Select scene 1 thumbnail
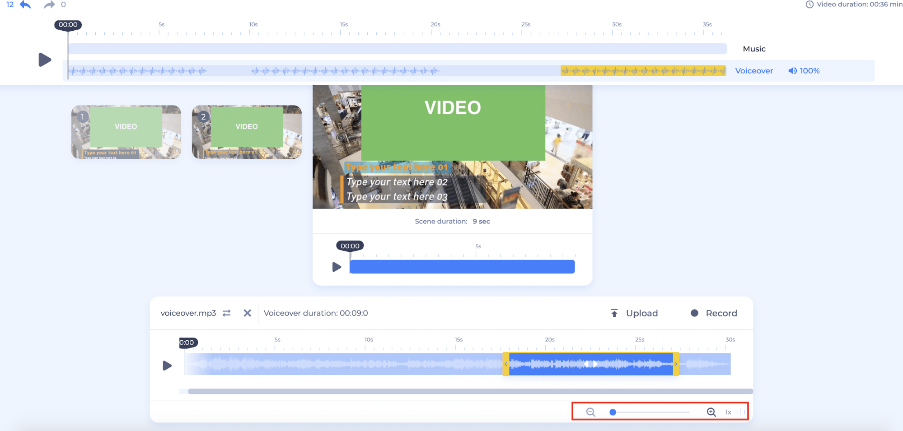Viewport: 903px width, 431px height. (126, 132)
